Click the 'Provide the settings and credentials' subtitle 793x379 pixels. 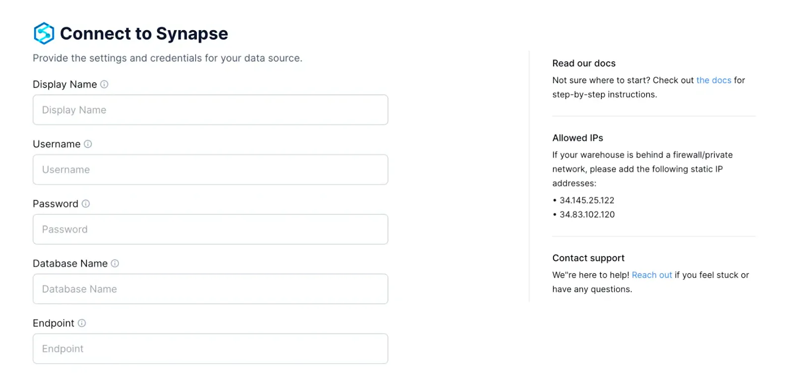[x=168, y=58]
